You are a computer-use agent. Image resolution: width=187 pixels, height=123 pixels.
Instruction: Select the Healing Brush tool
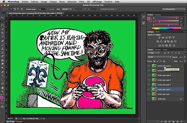pyautogui.click(x=2, y=41)
